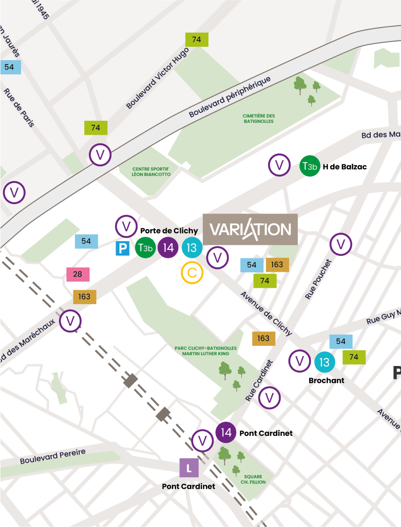401x527 pixels.
Task: Click the Porte de Clichy station name
Action: click(169, 231)
